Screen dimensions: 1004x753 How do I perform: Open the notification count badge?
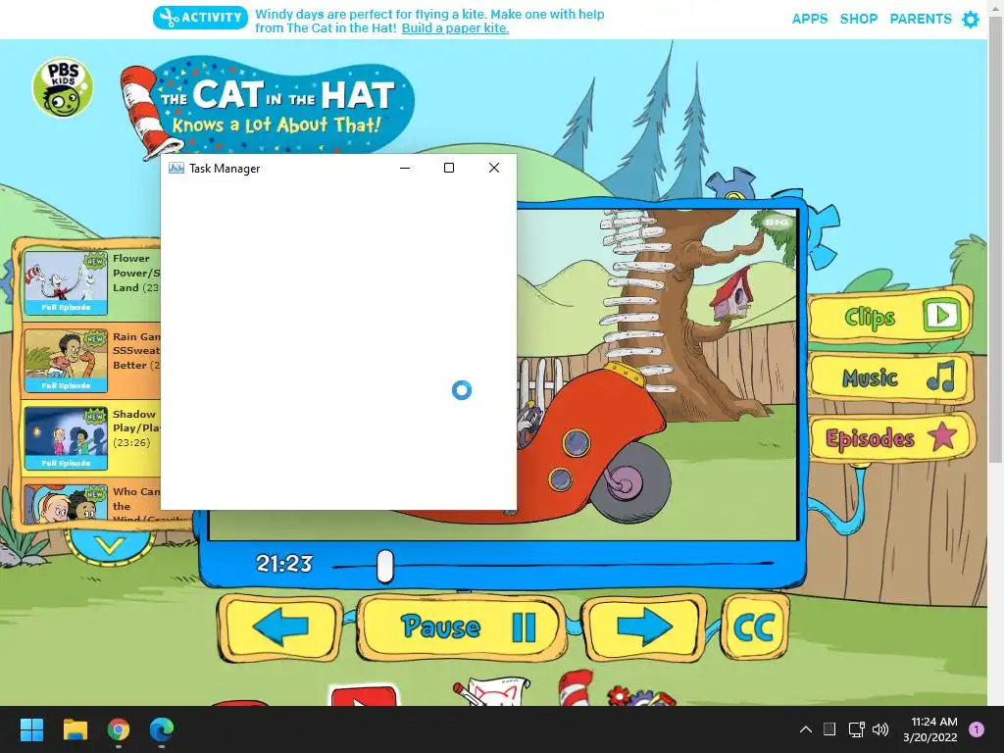[976, 729]
